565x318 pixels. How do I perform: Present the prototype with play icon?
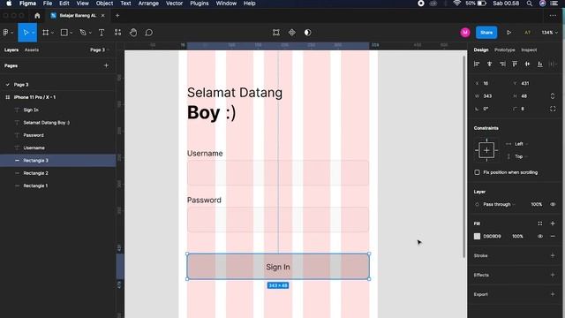click(508, 33)
